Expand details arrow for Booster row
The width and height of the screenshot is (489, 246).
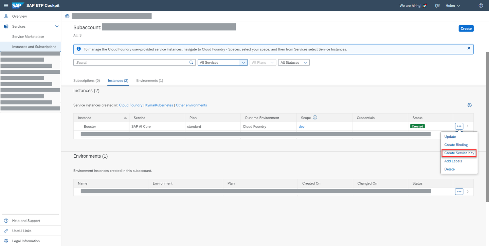[x=468, y=126]
